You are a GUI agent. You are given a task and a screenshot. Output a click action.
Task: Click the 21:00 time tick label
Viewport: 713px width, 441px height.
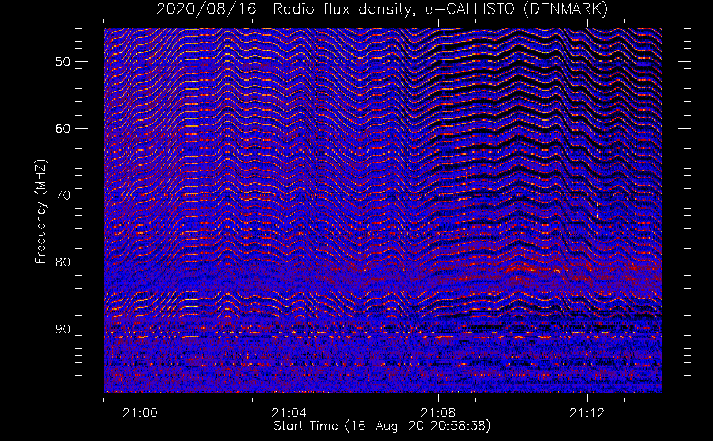point(140,413)
